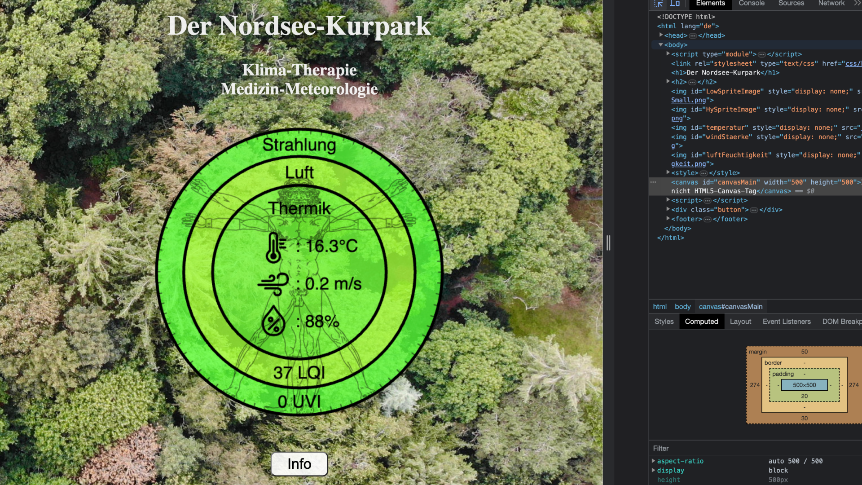Image resolution: width=862 pixels, height=485 pixels.
Task: Expand the display computed property
Action: [x=654, y=470]
